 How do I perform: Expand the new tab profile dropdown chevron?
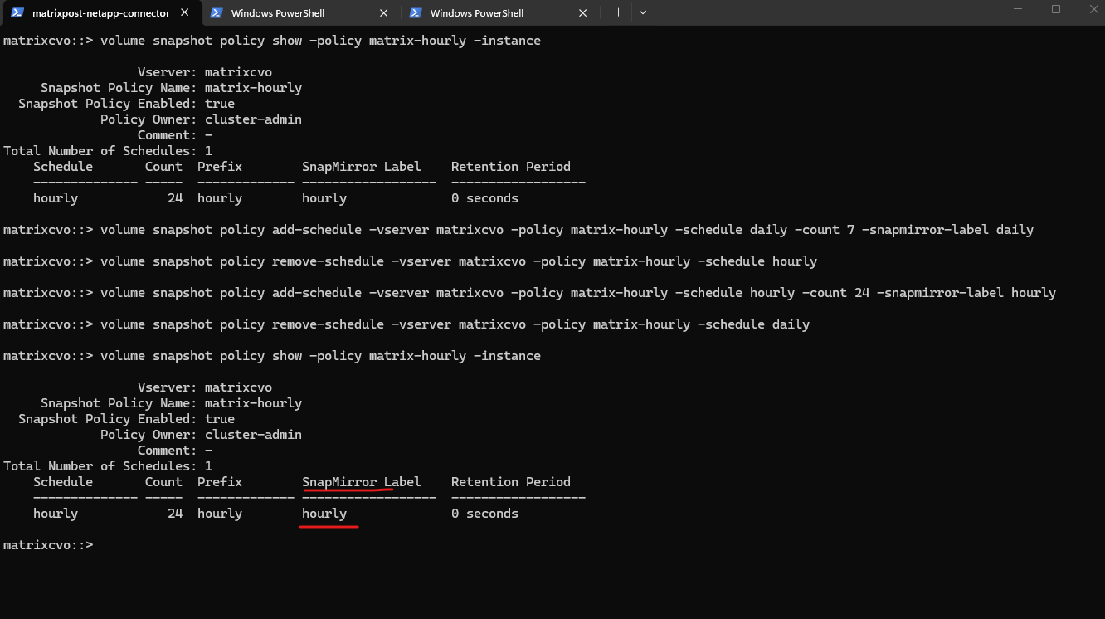pos(643,12)
